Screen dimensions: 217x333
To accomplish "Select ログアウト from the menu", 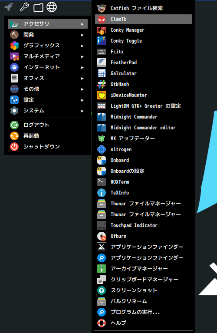I will [48, 125].
